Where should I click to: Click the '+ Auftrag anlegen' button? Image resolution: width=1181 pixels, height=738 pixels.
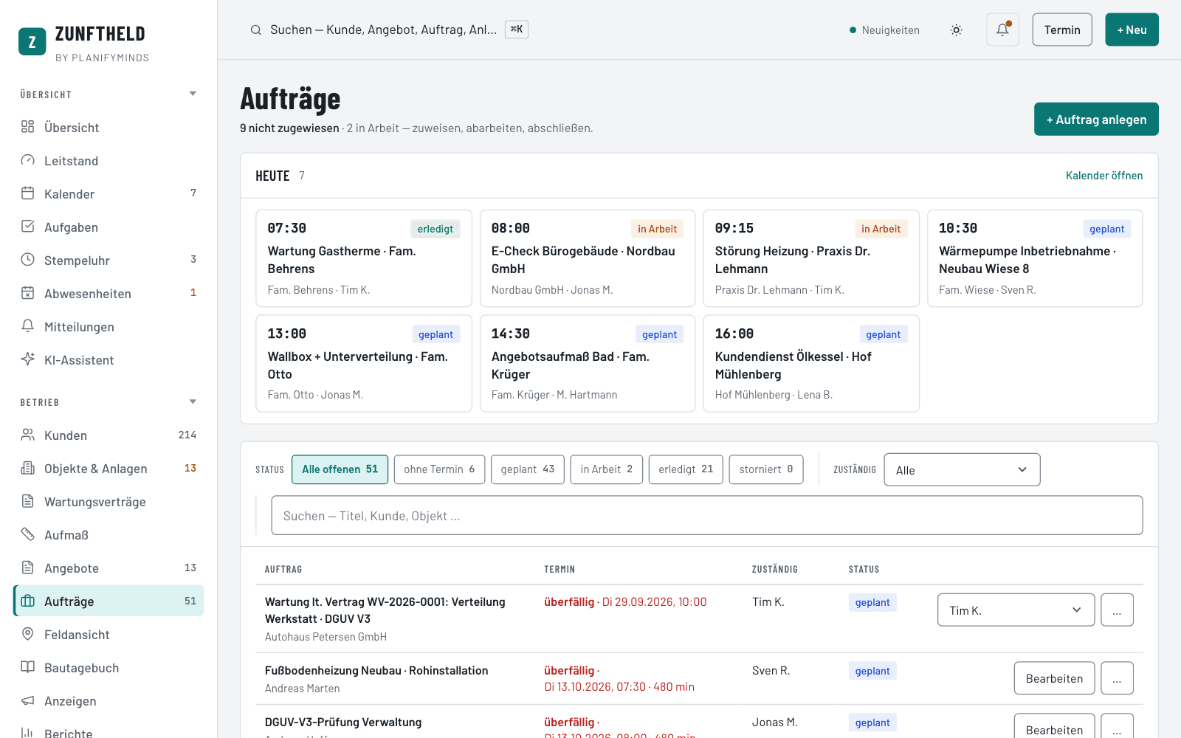click(x=1096, y=120)
